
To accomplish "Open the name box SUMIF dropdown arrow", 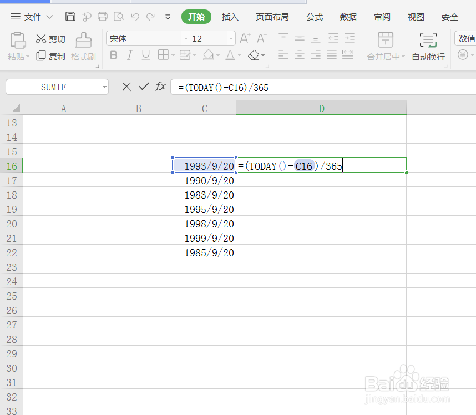I will click(x=104, y=87).
